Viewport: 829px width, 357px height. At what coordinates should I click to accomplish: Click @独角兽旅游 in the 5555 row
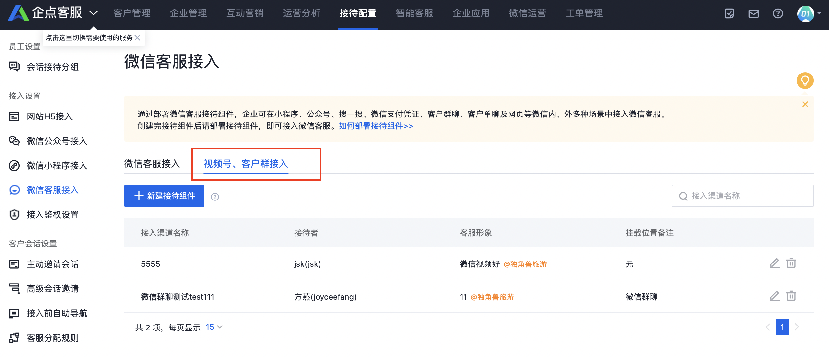click(525, 264)
